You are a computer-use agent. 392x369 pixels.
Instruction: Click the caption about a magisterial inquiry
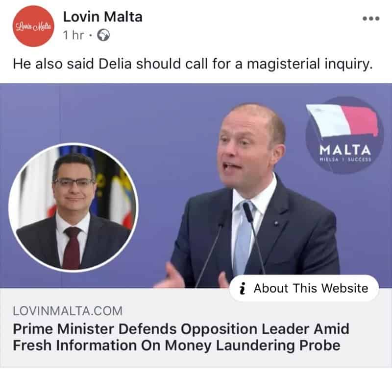193,64
